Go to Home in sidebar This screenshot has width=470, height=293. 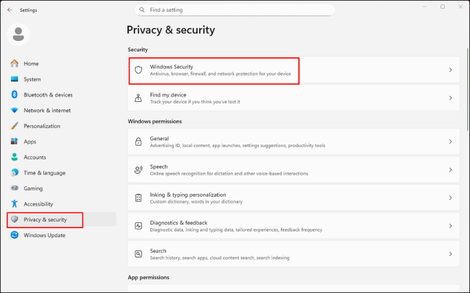(31, 63)
